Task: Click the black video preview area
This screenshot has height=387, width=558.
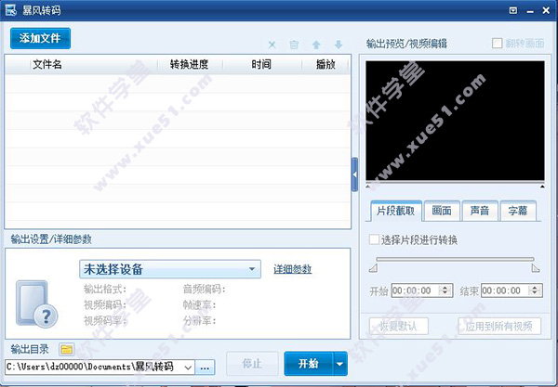Action: coord(455,121)
